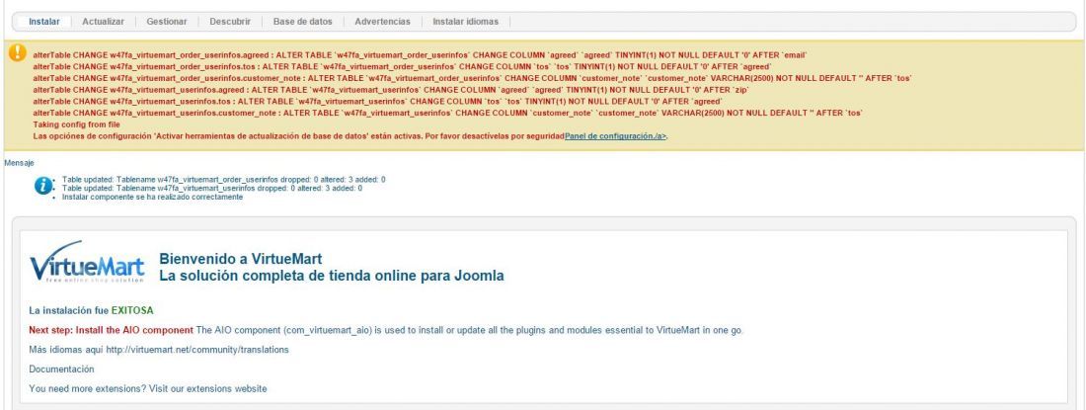
Task: Click 'Taking config from file' message
Action: coord(76,124)
